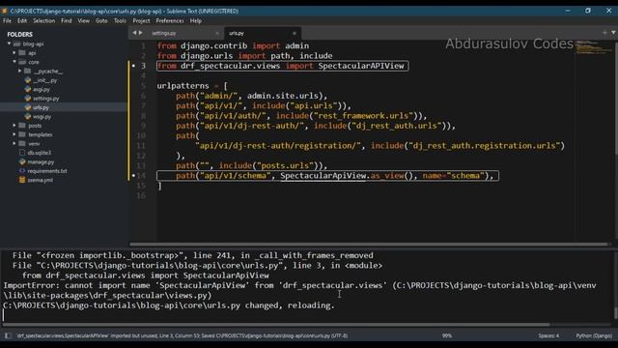Click the FOLDERS sidebar heading
This screenshot has width=618, height=348.
pos(19,35)
